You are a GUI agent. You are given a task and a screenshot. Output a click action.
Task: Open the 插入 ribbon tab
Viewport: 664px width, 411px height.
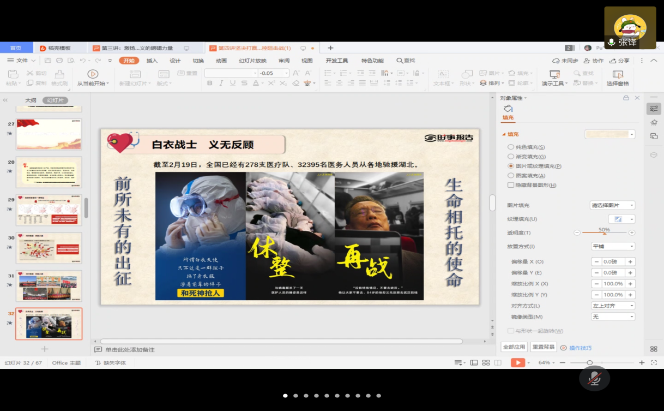point(152,61)
